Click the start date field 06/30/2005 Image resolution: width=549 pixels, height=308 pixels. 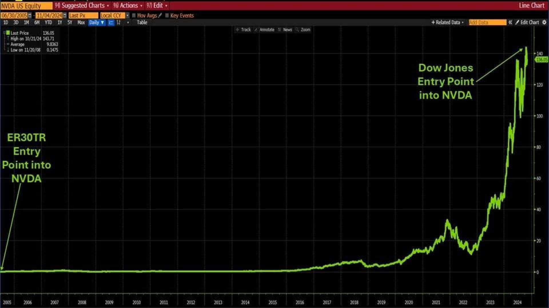pos(14,15)
